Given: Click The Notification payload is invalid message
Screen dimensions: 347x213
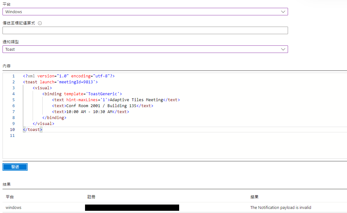Looking at the screenshot, I should click(x=280, y=207).
